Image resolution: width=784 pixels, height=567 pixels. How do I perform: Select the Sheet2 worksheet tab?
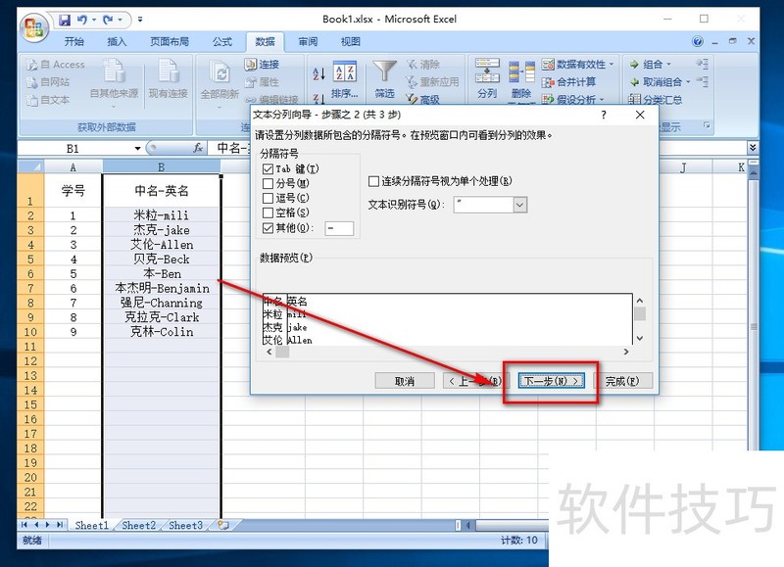click(138, 525)
